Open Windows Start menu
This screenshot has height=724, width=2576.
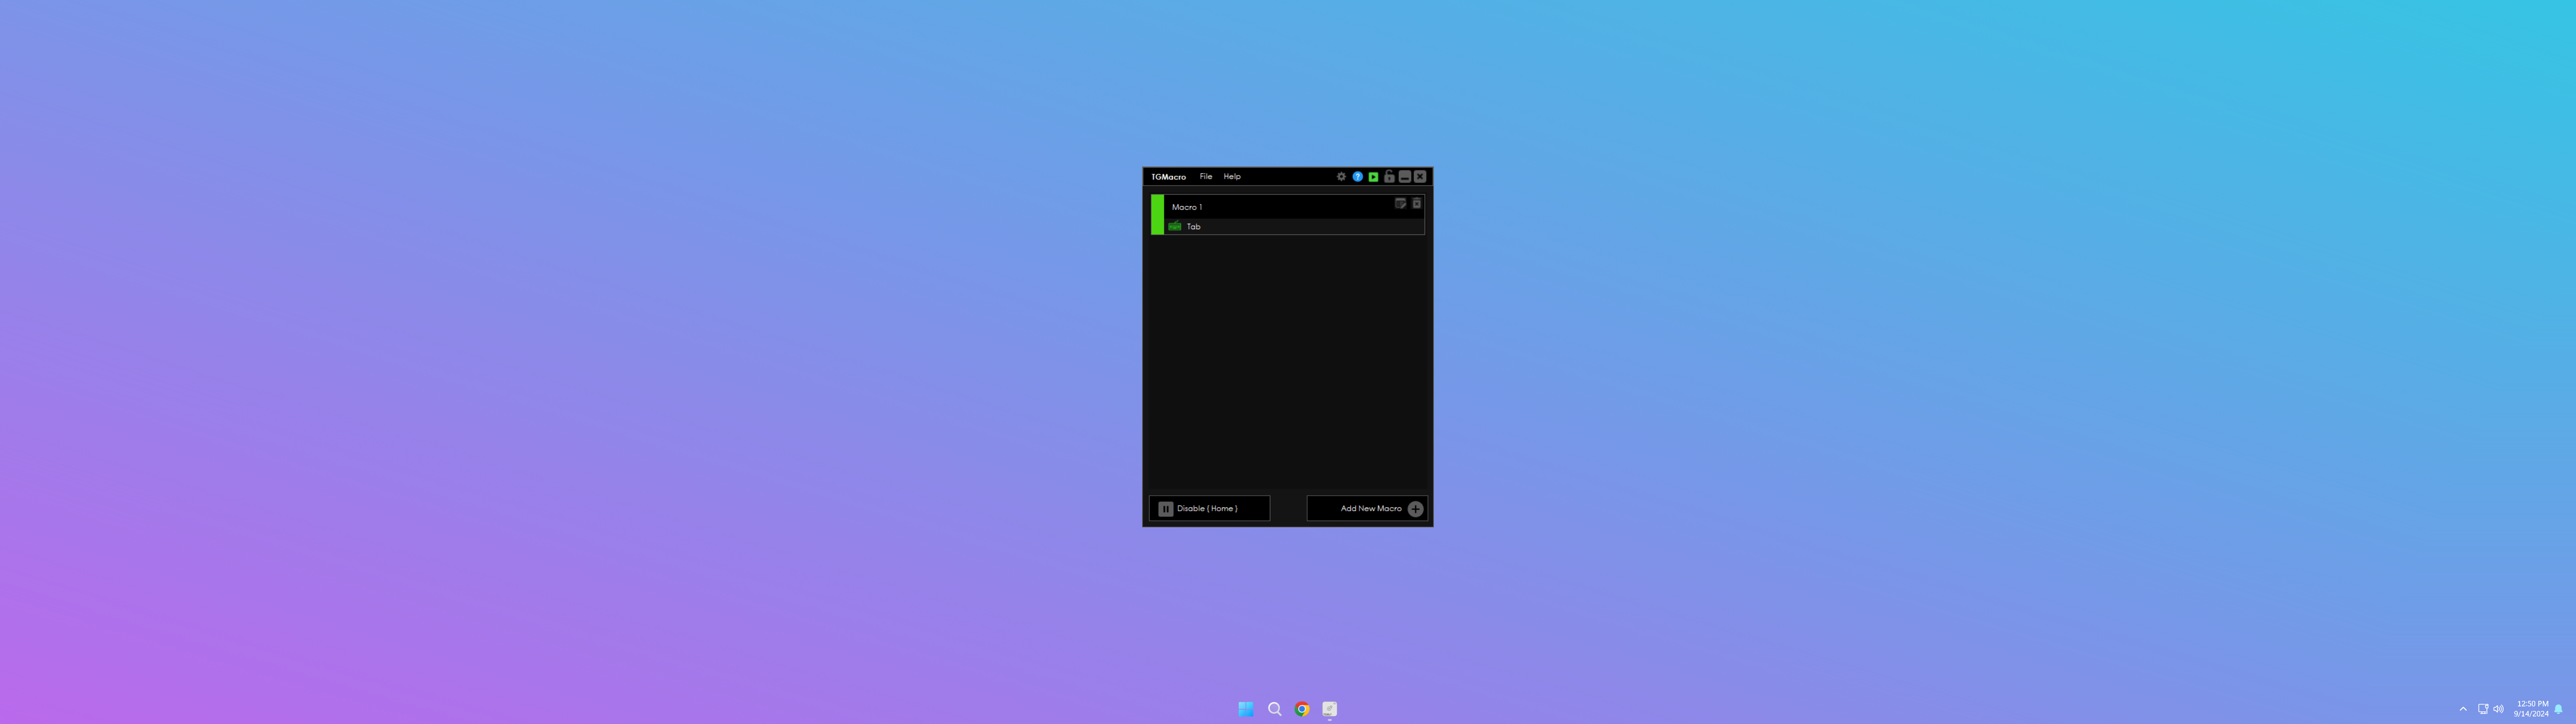[1246, 709]
